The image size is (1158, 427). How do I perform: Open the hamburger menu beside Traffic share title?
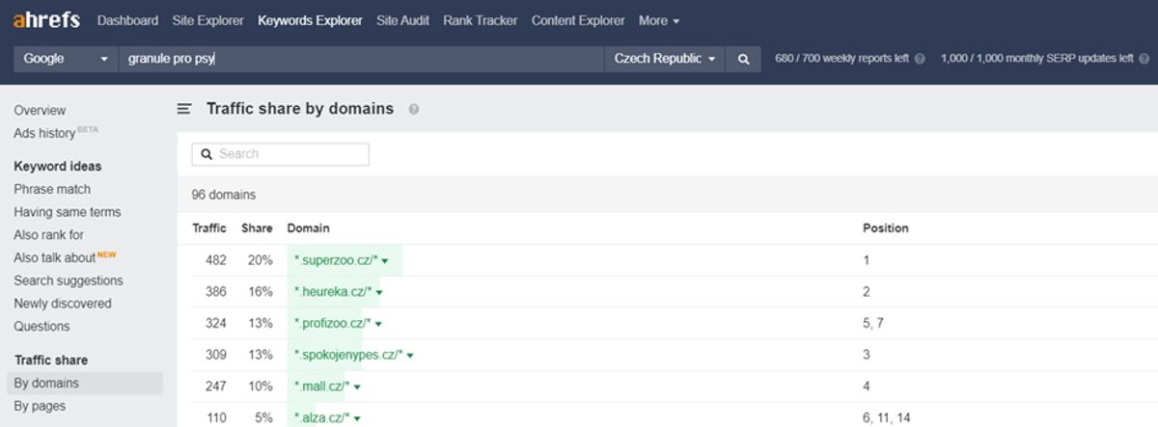coord(184,109)
